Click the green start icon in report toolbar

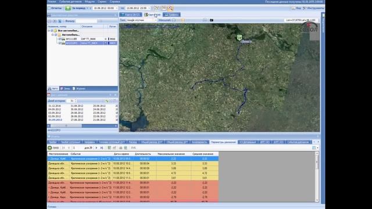coord(50,147)
